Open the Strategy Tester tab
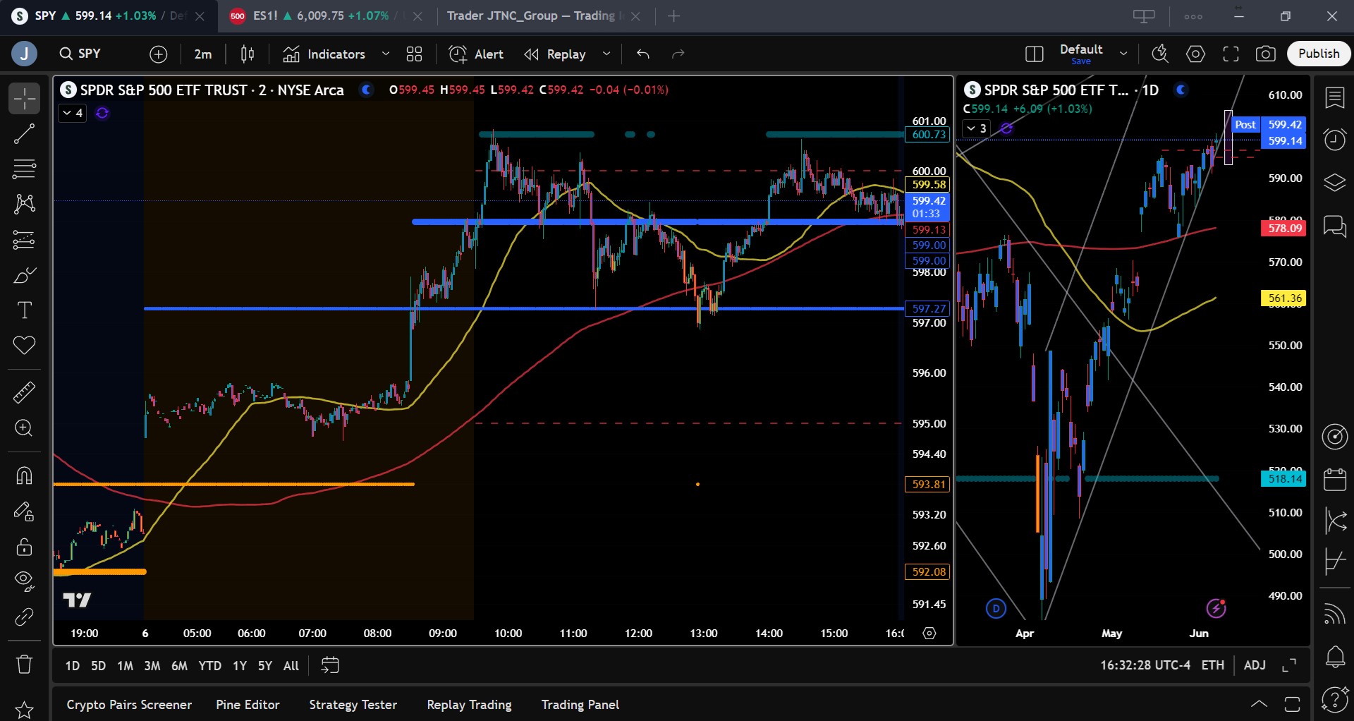The width and height of the screenshot is (1354, 721). [353, 705]
